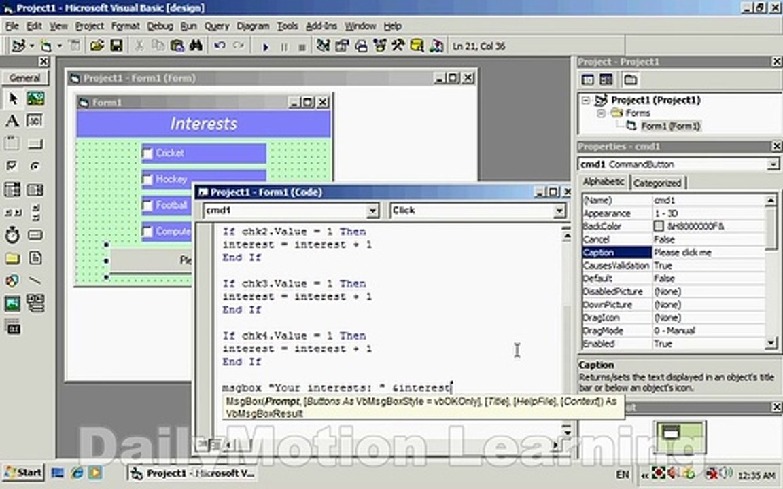The width and height of the screenshot is (783, 489).
Task: Select the CommandButton tool in the toolbox
Action: coord(35,144)
